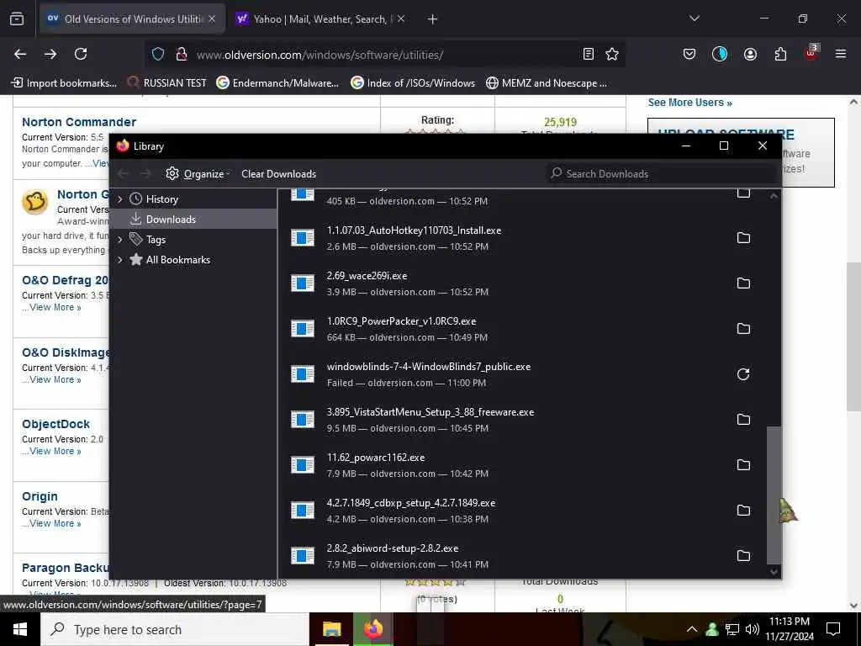
Task: Open Firefox account icon
Action: coord(750,54)
